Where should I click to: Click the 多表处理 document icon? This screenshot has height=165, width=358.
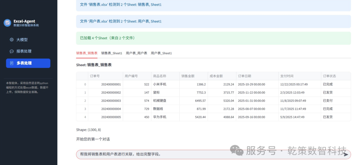click(x=12, y=63)
